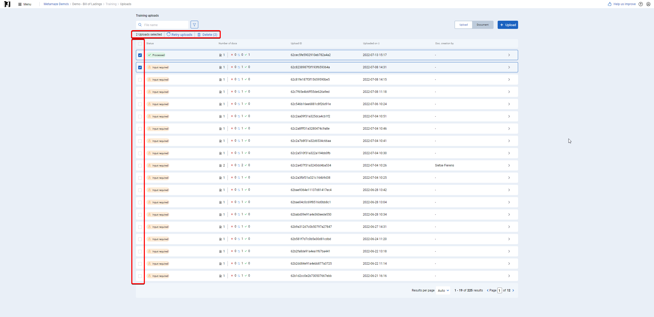Toggle the select-all header checkbox
654x317 pixels.
(x=140, y=44)
